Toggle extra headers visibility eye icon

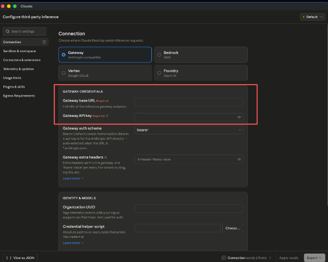coord(239,159)
